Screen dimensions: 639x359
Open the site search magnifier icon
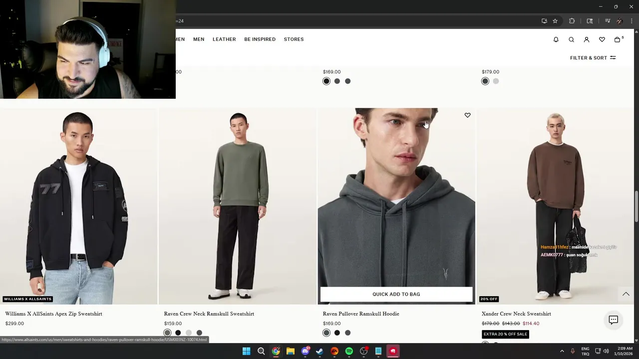click(x=571, y=39)
